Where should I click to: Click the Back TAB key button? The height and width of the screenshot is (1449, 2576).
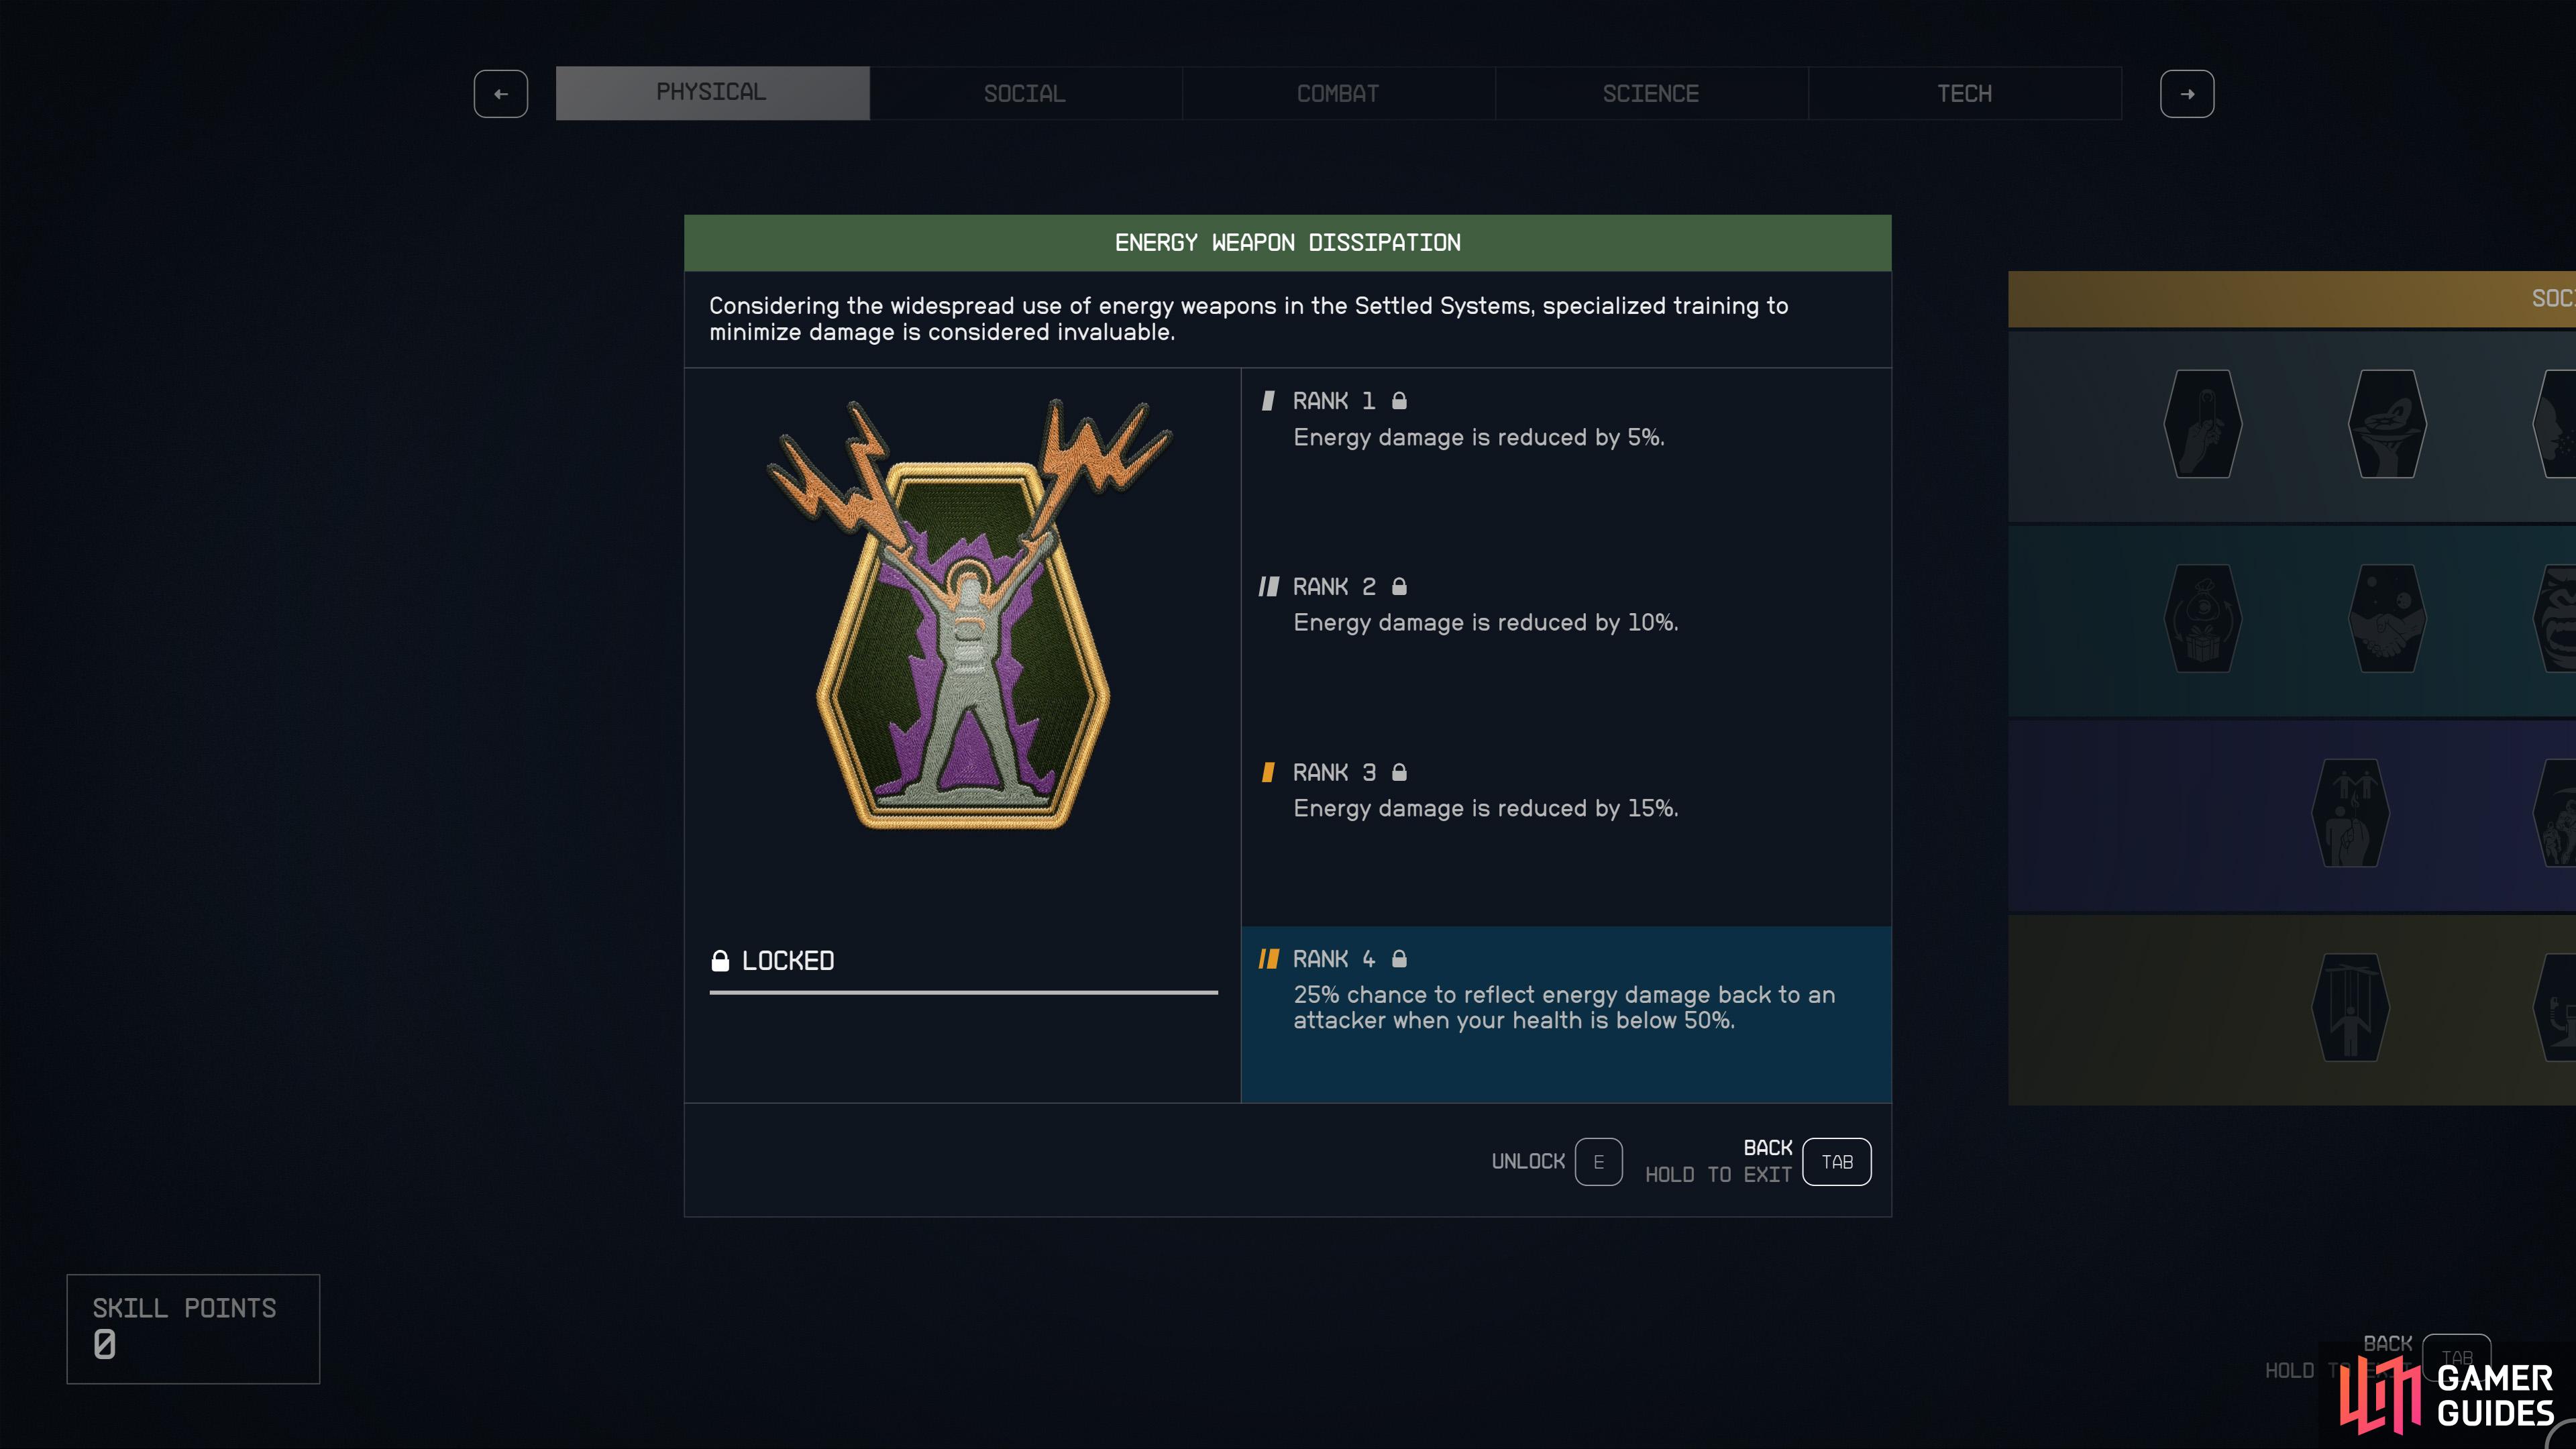pyautogui.click(x=1837, y=1162)
